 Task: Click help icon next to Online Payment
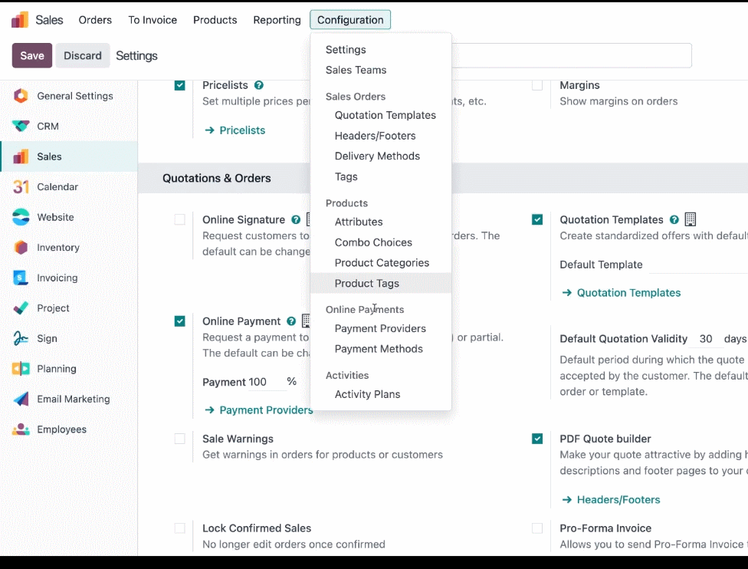(x=291, y=321)
